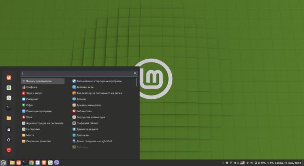Switch to the purple document app on the panel
The width and height of the screenshot is (304, 166).
click(x=38, y=163)
